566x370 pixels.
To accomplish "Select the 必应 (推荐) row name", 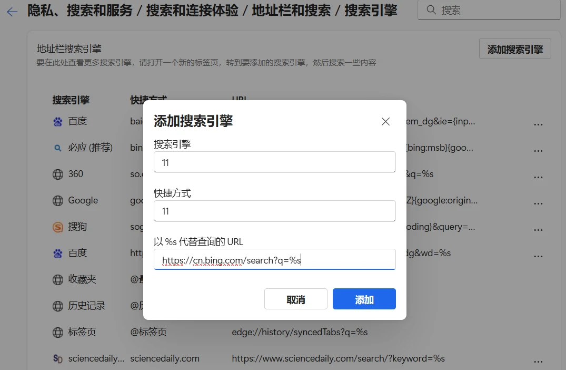I will pos(90,148).
